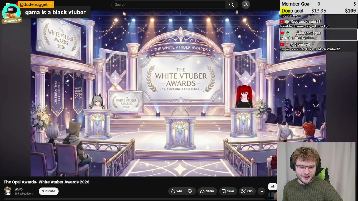Create a clip with the Clip button
358x201 pixels.
point(247,191)
